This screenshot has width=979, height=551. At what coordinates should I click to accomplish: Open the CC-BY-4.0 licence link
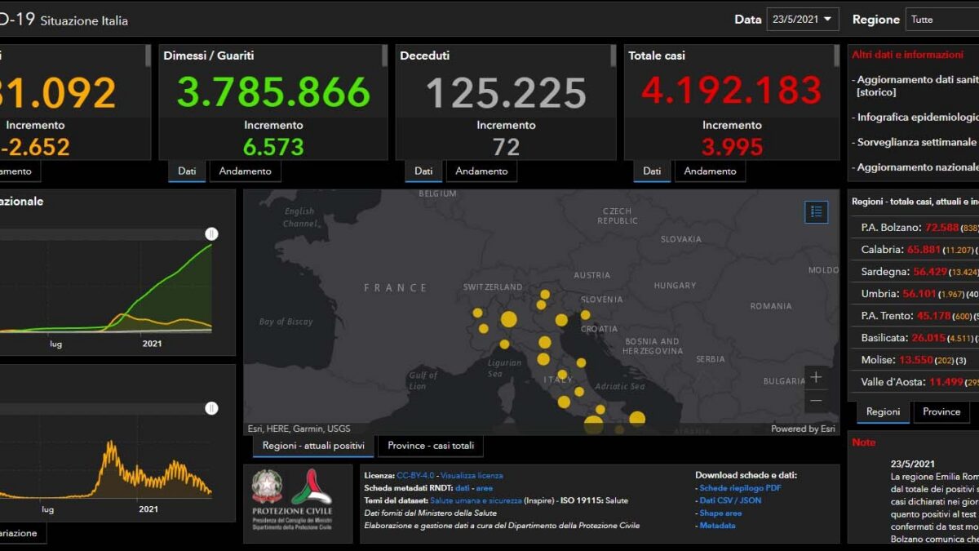(x=416, y=475)
